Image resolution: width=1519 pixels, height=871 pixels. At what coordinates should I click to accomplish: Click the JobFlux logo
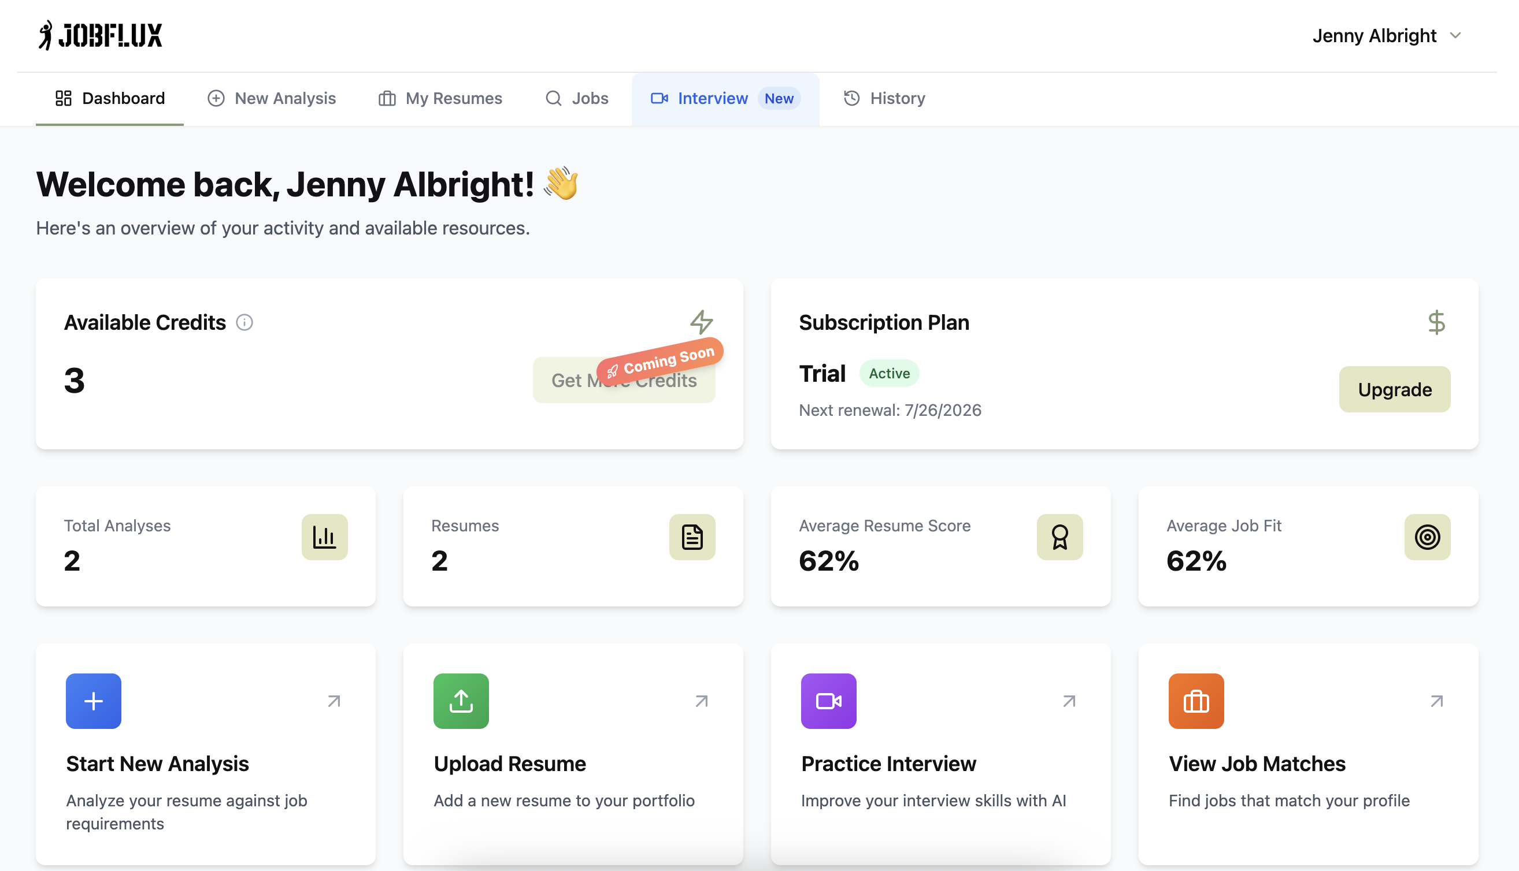[101, 35]
